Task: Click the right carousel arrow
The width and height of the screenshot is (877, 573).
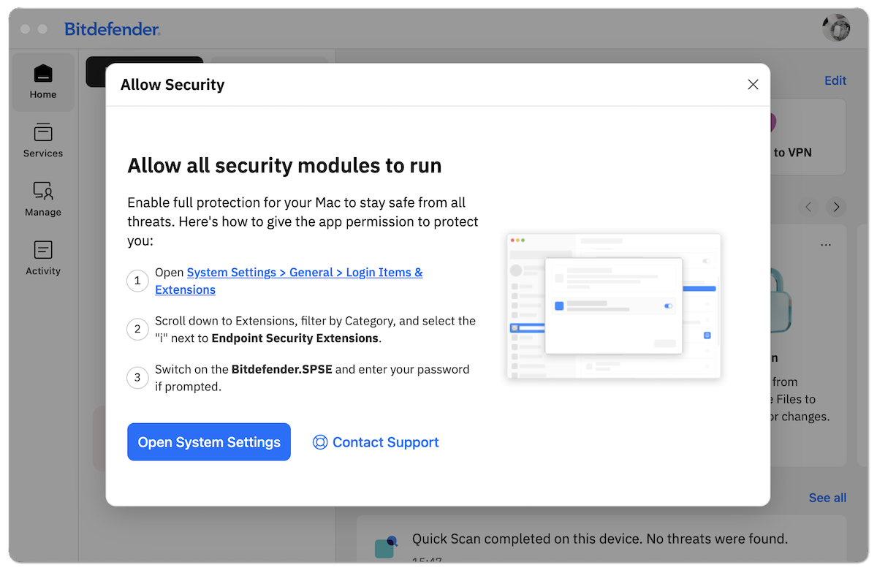Action: click(x=836, y=207)
